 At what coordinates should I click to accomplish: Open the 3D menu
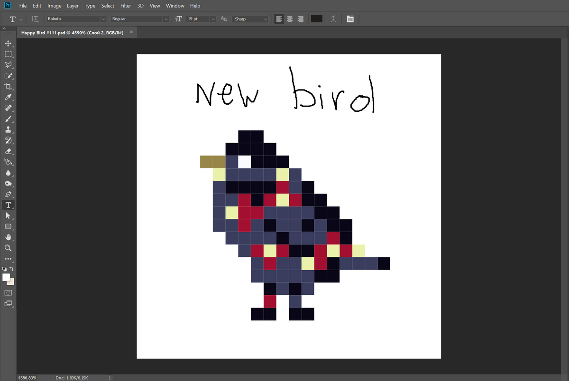tap(140, 6)
